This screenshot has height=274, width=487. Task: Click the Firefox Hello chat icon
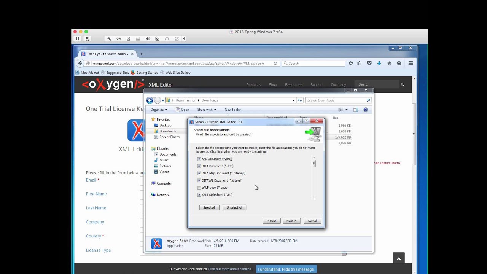(399, 63)
